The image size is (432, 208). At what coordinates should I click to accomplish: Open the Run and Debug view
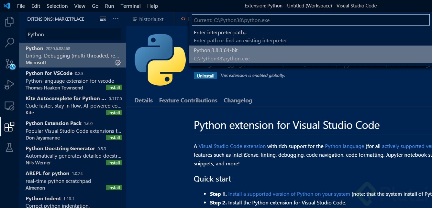(x=9, y=84)
